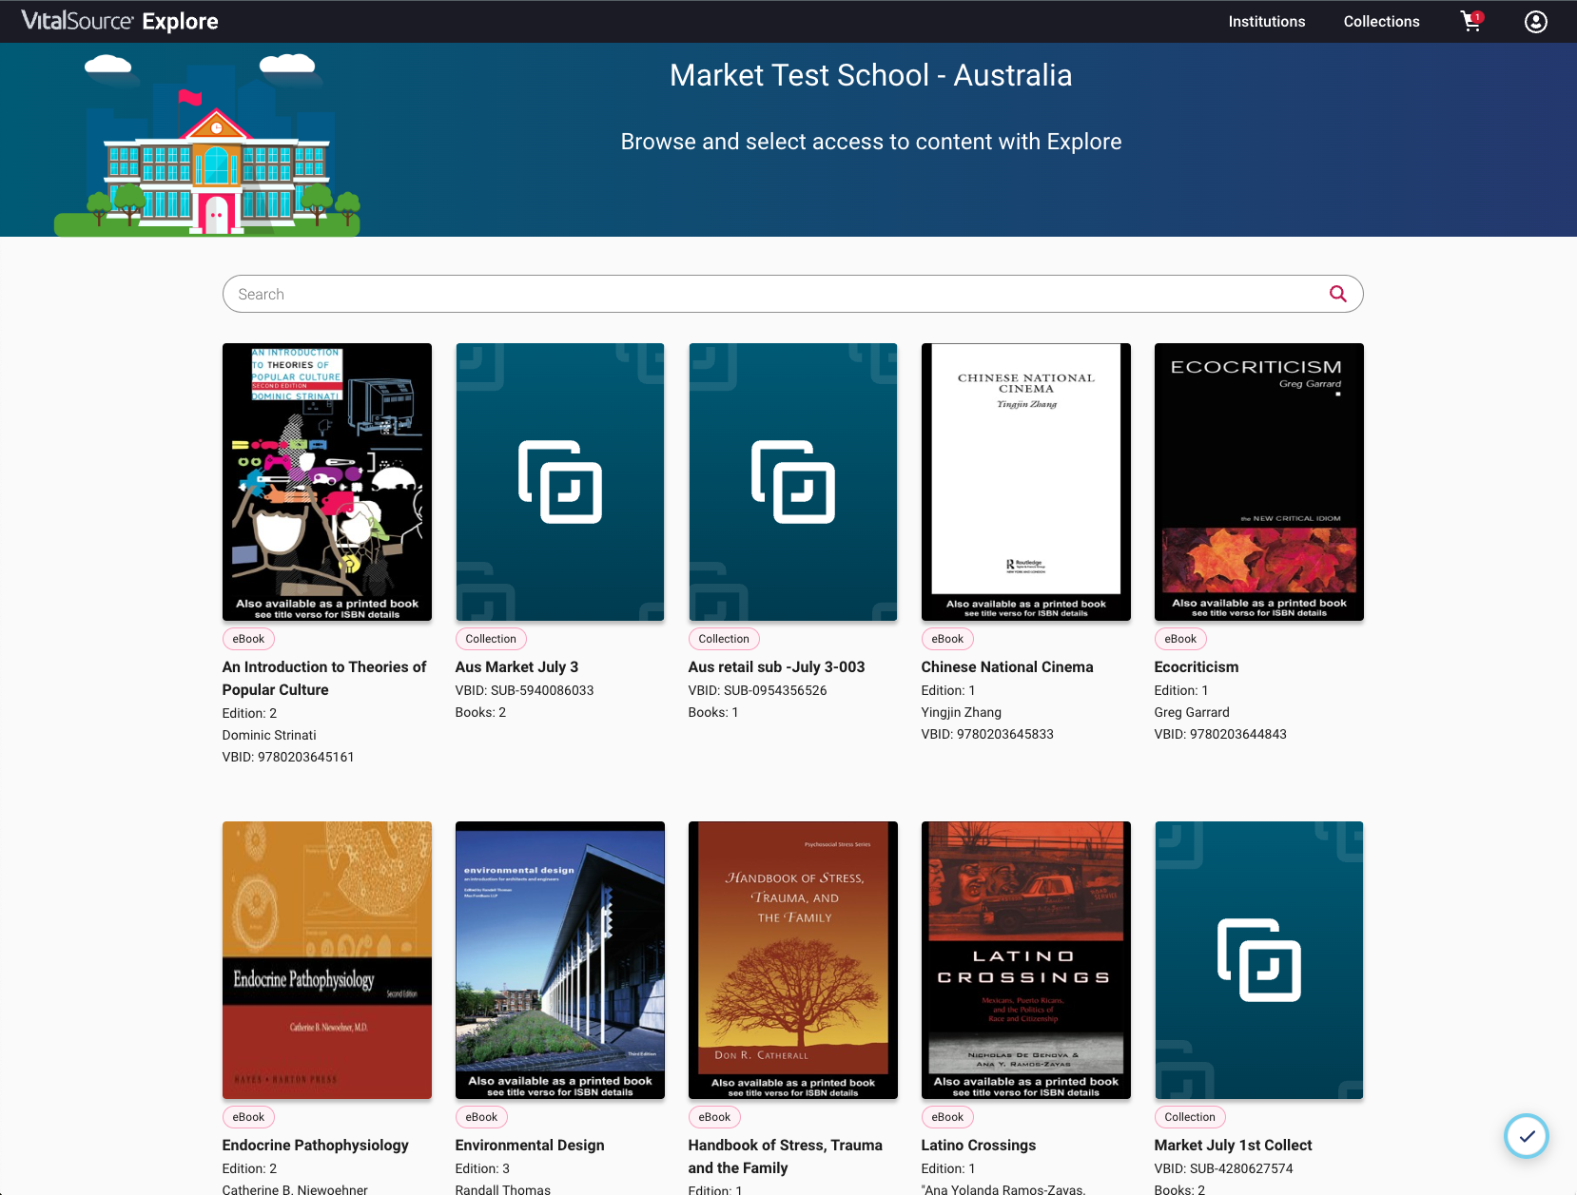1577x1195 pixels.
Task: Click the Environmental Design title
Action: coord(530,1146)
